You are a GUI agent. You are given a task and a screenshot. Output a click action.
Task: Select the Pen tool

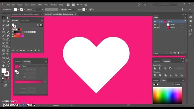(3, 25)
